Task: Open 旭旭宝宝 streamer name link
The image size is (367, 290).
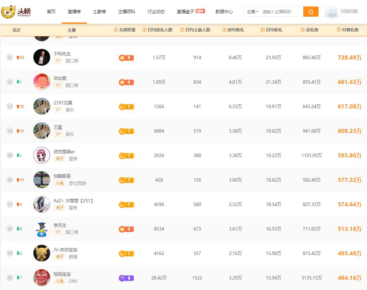Action: [x=62, y=274]
